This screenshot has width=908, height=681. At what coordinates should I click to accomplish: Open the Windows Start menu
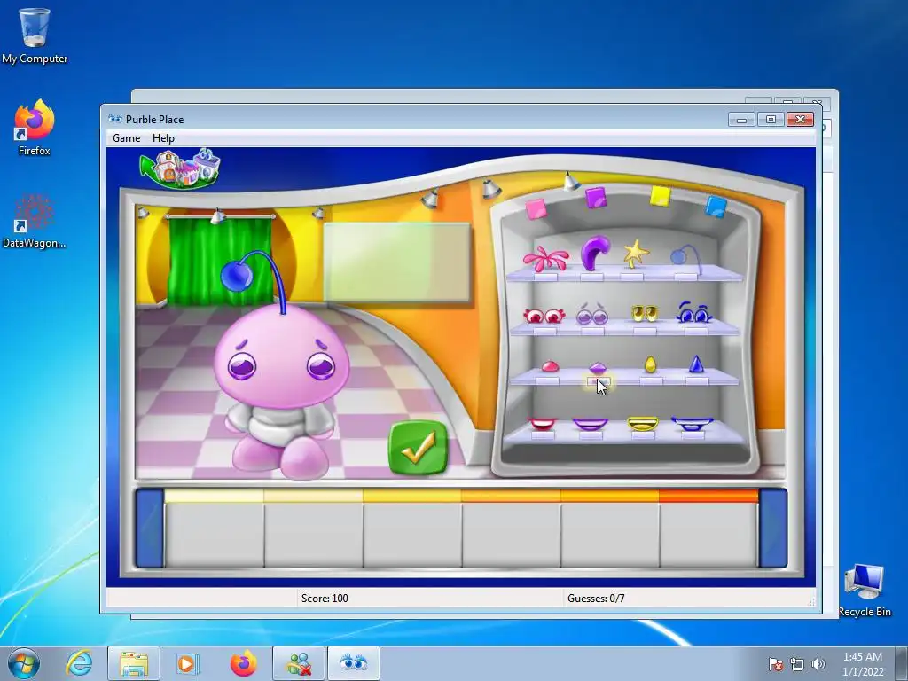pos(24,663)
